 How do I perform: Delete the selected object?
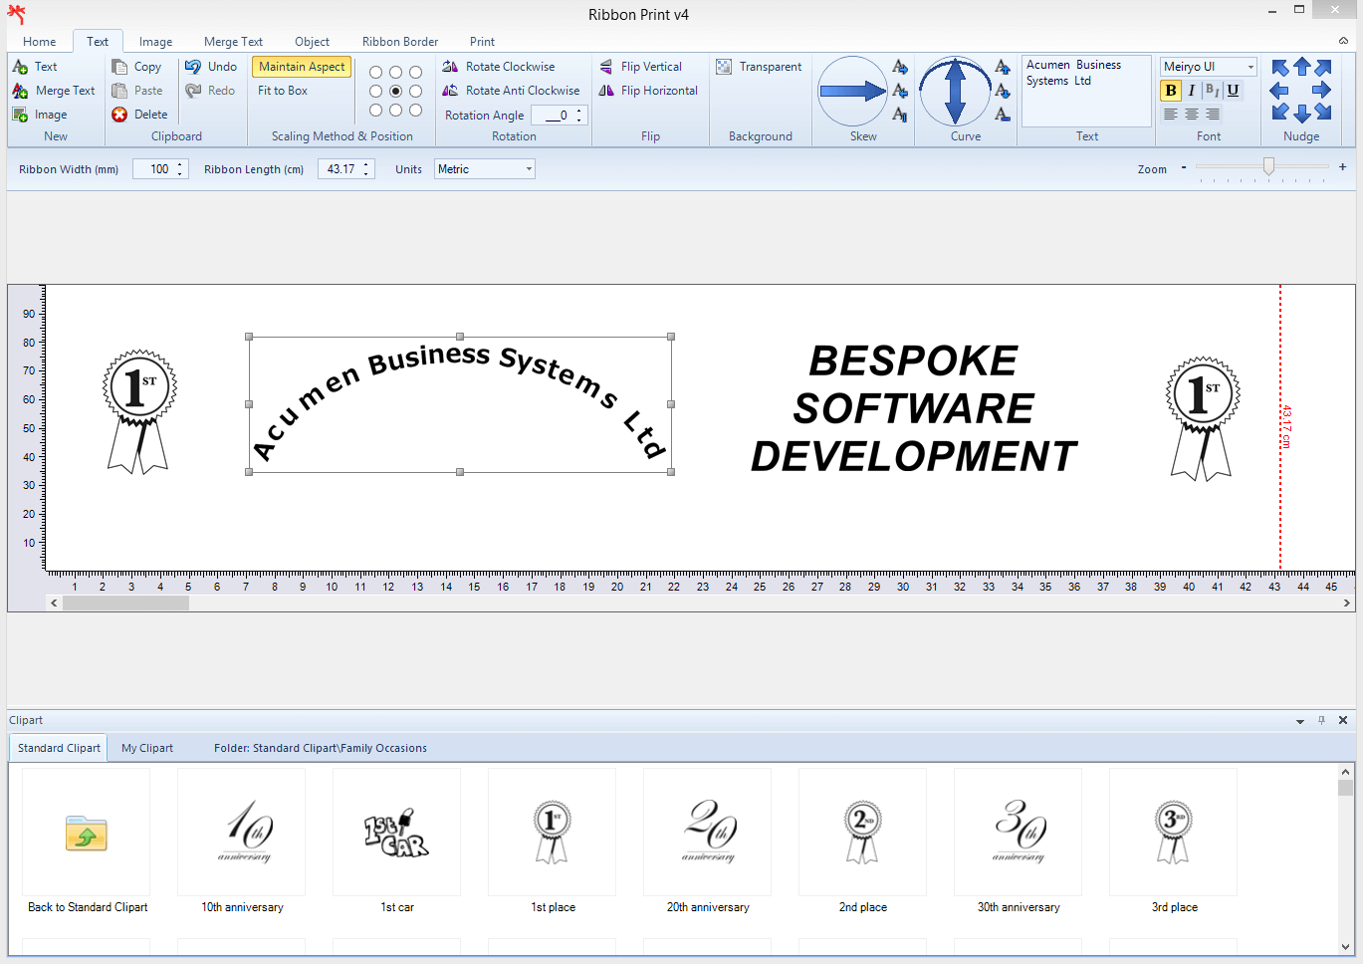point(139,115)
